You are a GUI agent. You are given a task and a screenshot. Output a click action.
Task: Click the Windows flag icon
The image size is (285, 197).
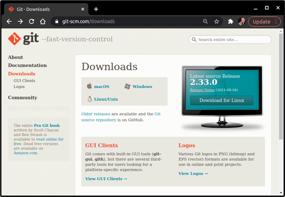point(127,87)
